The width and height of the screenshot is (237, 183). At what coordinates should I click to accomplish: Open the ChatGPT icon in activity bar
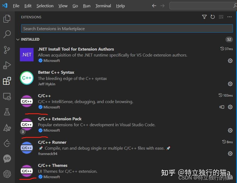click(x=7, y=174)
